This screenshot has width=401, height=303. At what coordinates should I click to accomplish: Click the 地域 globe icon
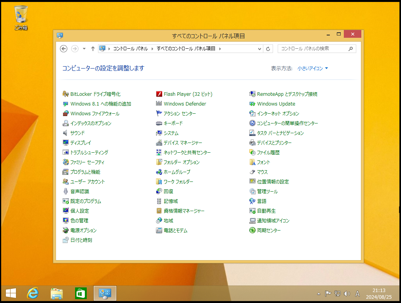pyautogui.click(x=159, y=220)
